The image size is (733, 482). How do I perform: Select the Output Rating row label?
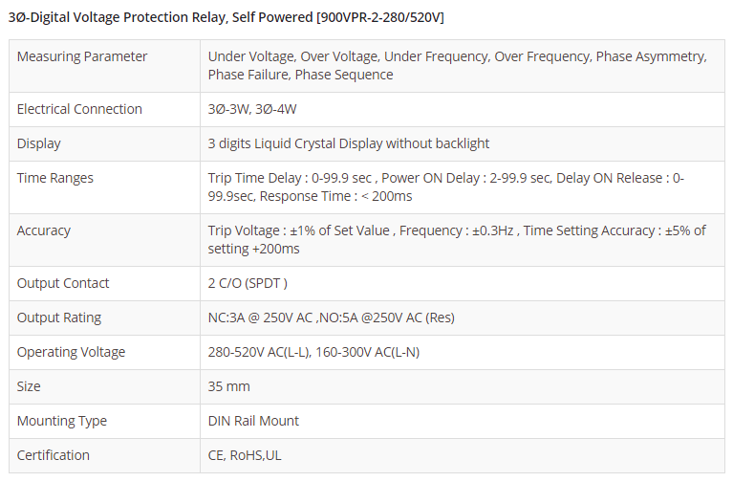[59, 318]
